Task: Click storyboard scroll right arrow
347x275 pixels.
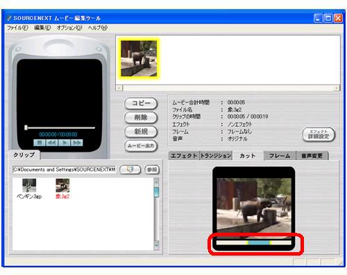Action: point(337,88)
